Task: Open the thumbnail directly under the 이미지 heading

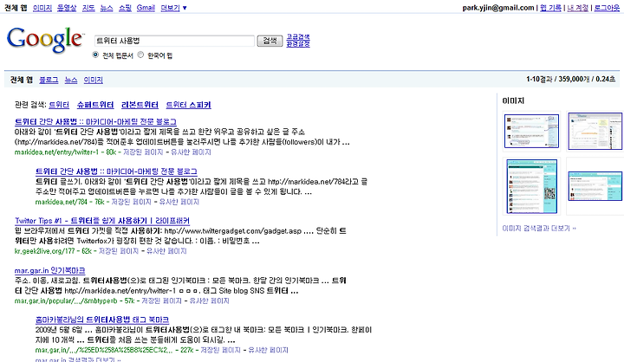Action: 531,132
